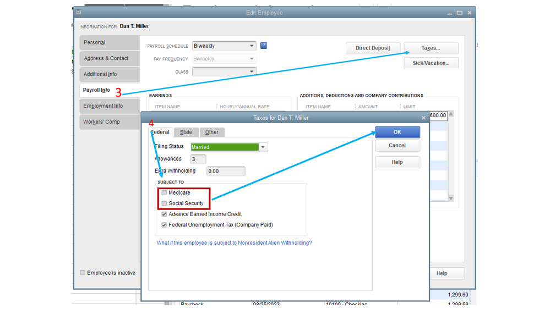The image size is (550, 309).
Task: Maximize the Edit Employee window
Action: coord(460,13)
